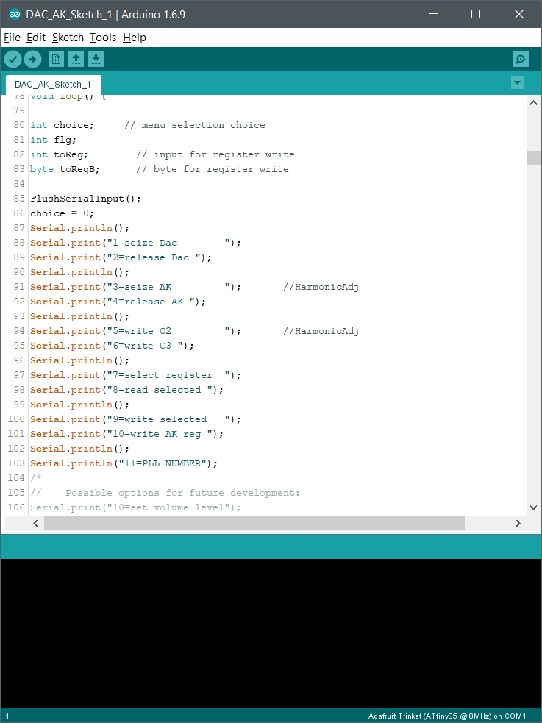The image size is (542, 723).
Task: Click the '3=seize AK' print statement
Action: pos(135,288)
